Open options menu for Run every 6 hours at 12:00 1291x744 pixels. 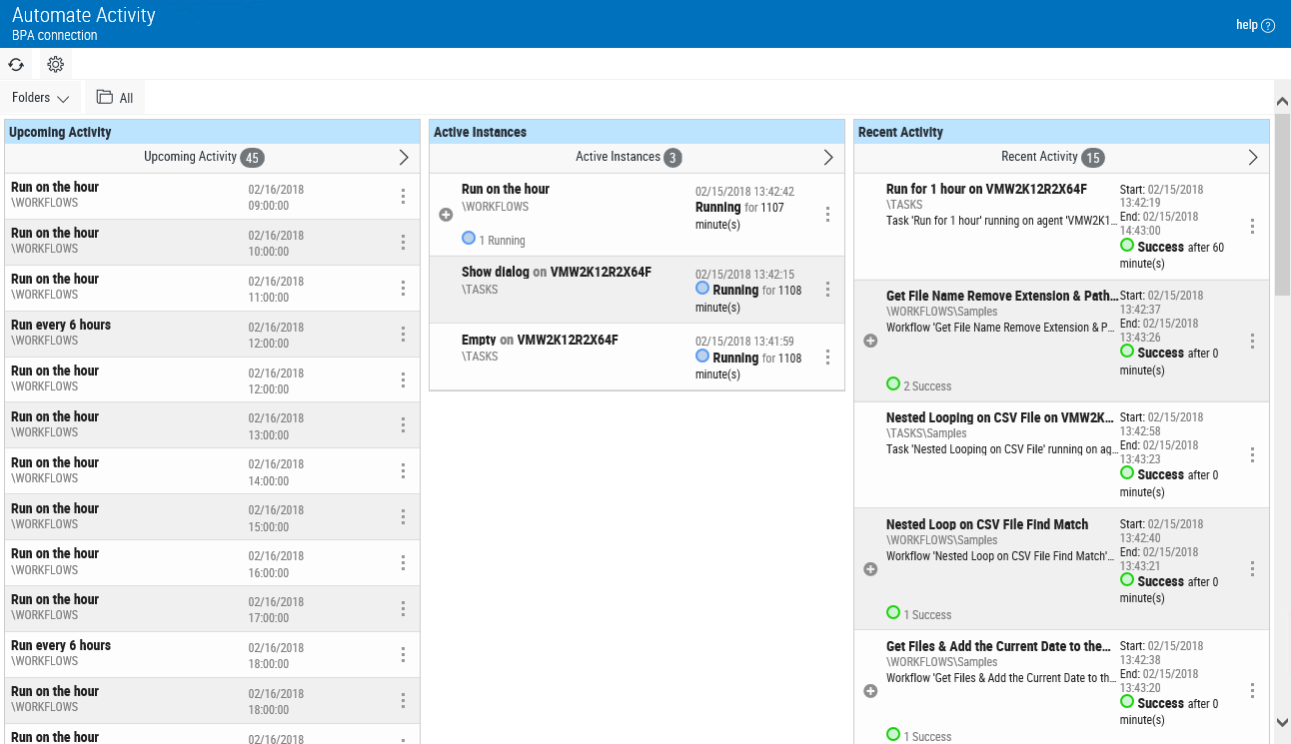(403, 334)
